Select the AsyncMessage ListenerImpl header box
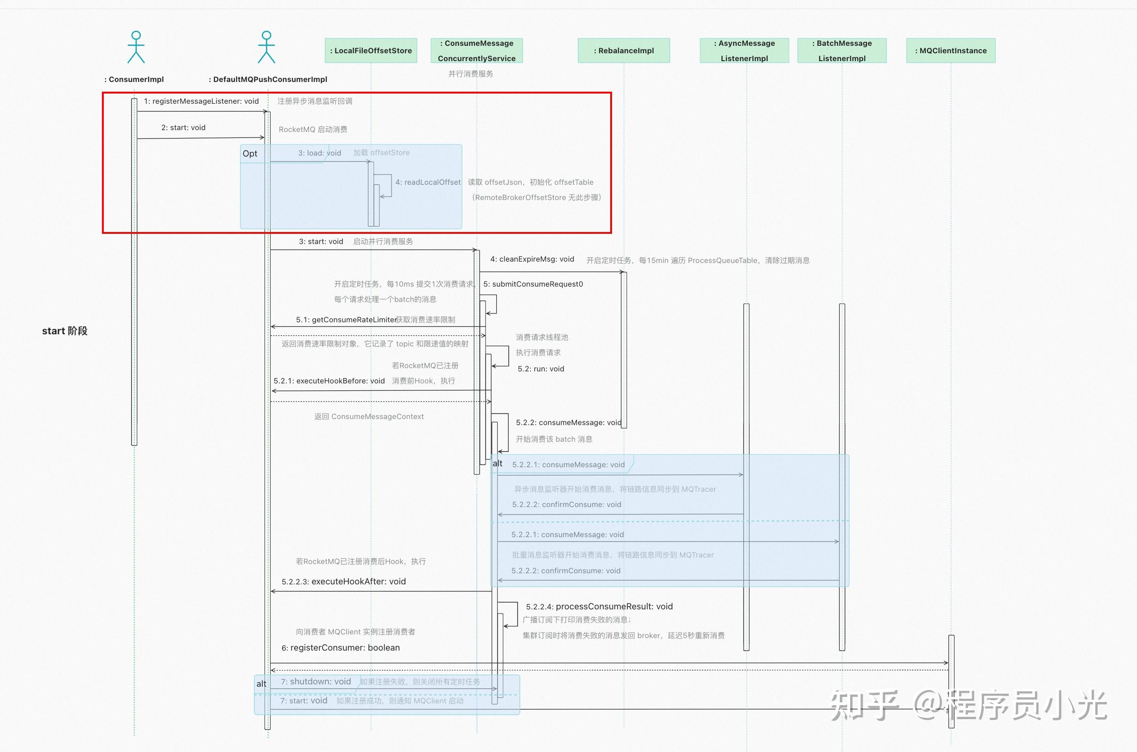The height and width of the screenshot is (752, 1137). coord(744,50)
